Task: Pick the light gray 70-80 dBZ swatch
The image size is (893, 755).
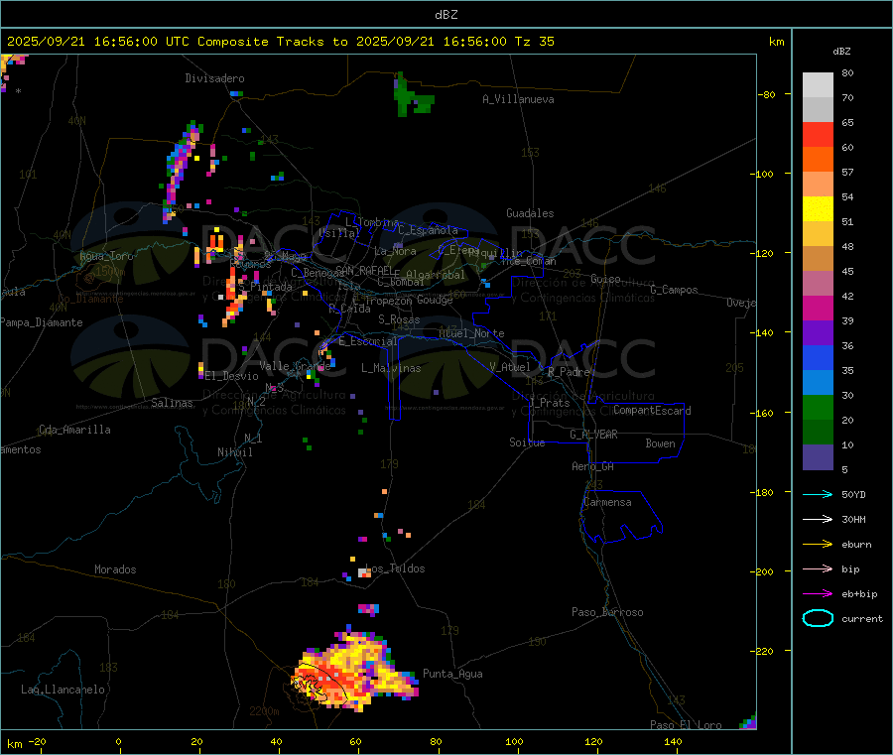Action: click(818, 85)
